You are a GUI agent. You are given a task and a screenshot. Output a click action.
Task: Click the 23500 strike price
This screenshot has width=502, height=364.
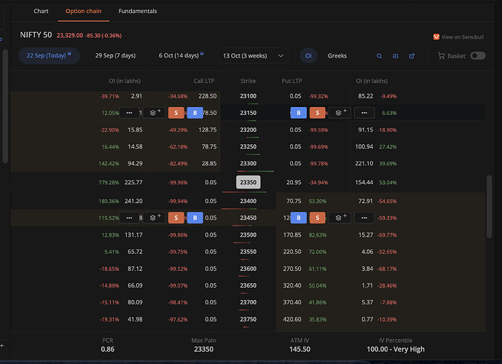[248, 235]
